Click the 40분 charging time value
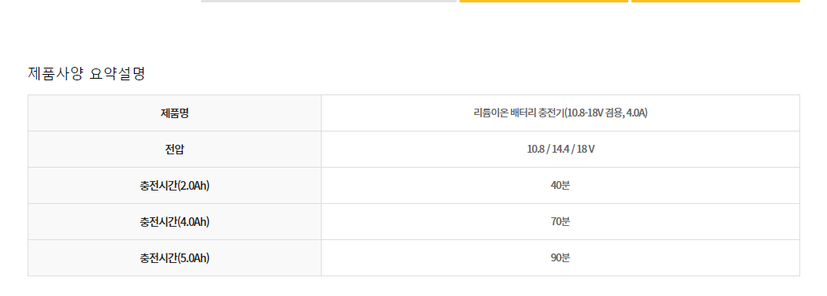Image resolution: width=827 pixels, height=296 pixels. click(x=560, y=186)
